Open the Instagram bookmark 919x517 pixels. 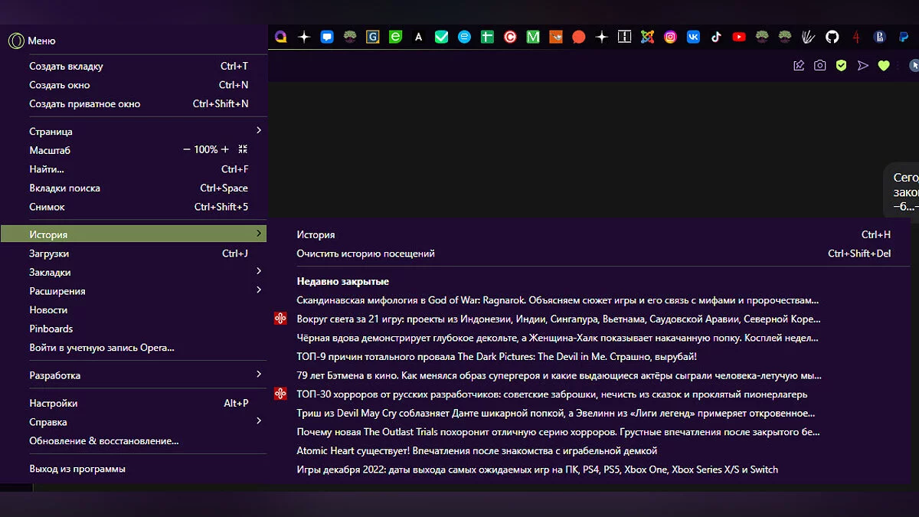click(x=670, y=37)
